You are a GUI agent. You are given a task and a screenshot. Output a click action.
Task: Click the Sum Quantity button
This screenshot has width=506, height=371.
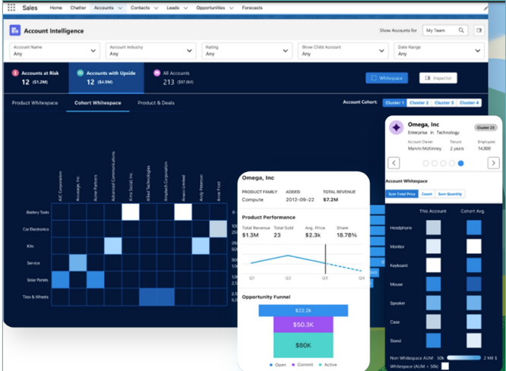(x=450, y=194)
